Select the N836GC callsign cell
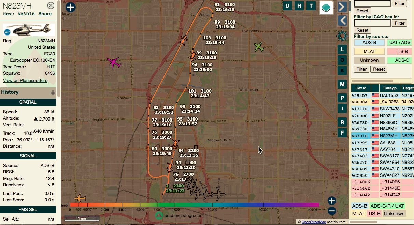This screenshot has width=414, height=225. pyautogui.click(x=389, y=122)
